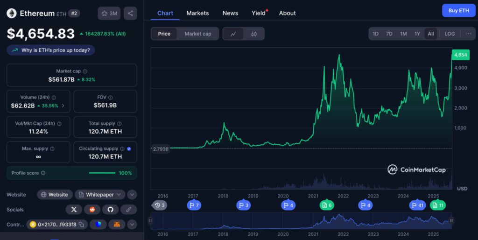Image resolution: width=478 pixels, height=240 pixels.
Task: Open Ethereum GitHub social link
Action: pos(110,210)
